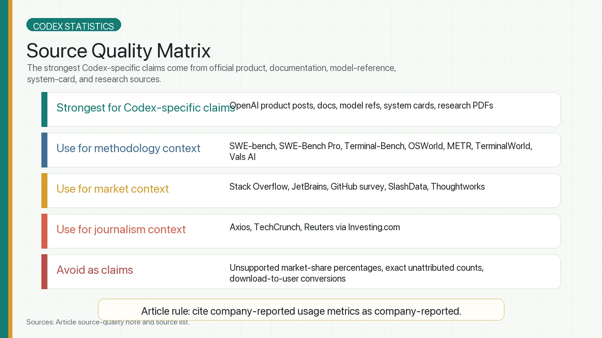Select 'Use for methodology context' heading

[128, 148]
